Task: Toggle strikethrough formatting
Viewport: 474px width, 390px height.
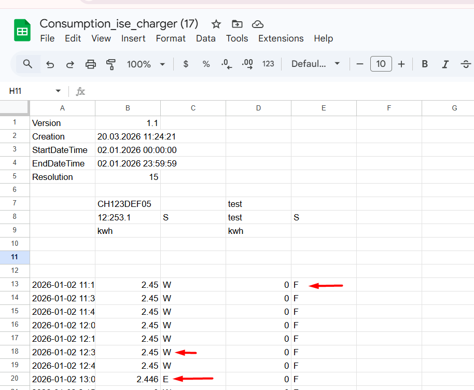Action: tap(465, 64)
